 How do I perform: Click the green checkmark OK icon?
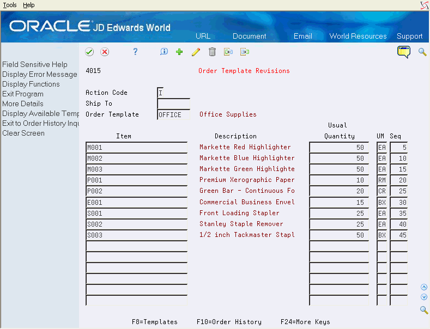pyautogui.click(x=89, y=52)
